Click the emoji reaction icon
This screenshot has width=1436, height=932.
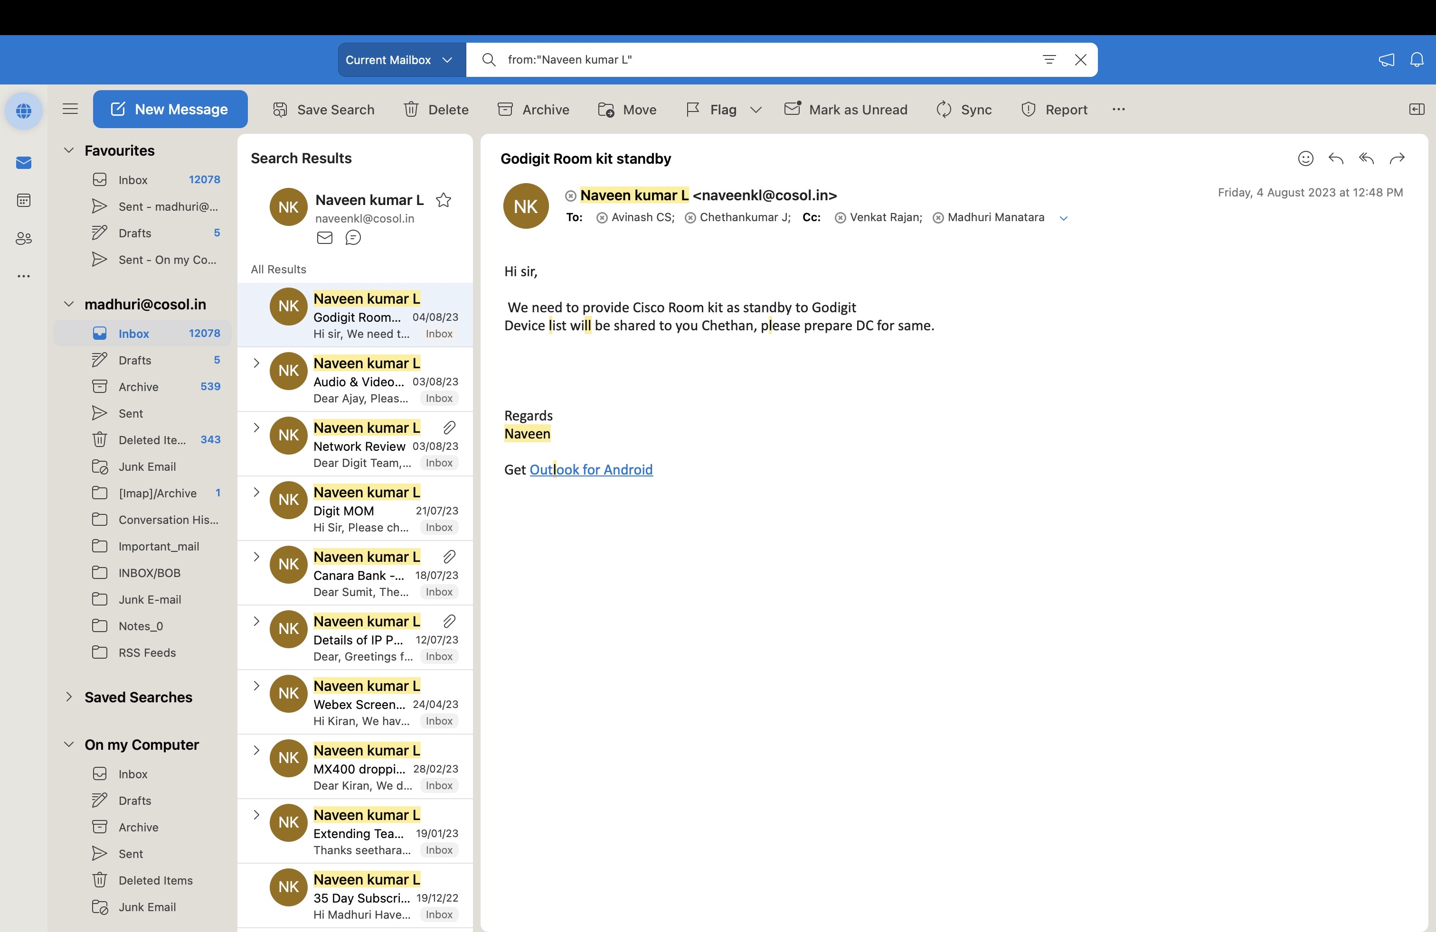1305,158
